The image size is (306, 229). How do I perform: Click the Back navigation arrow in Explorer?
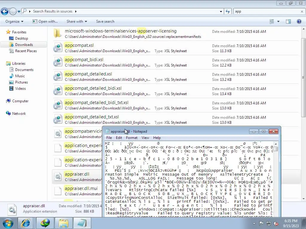5,12
